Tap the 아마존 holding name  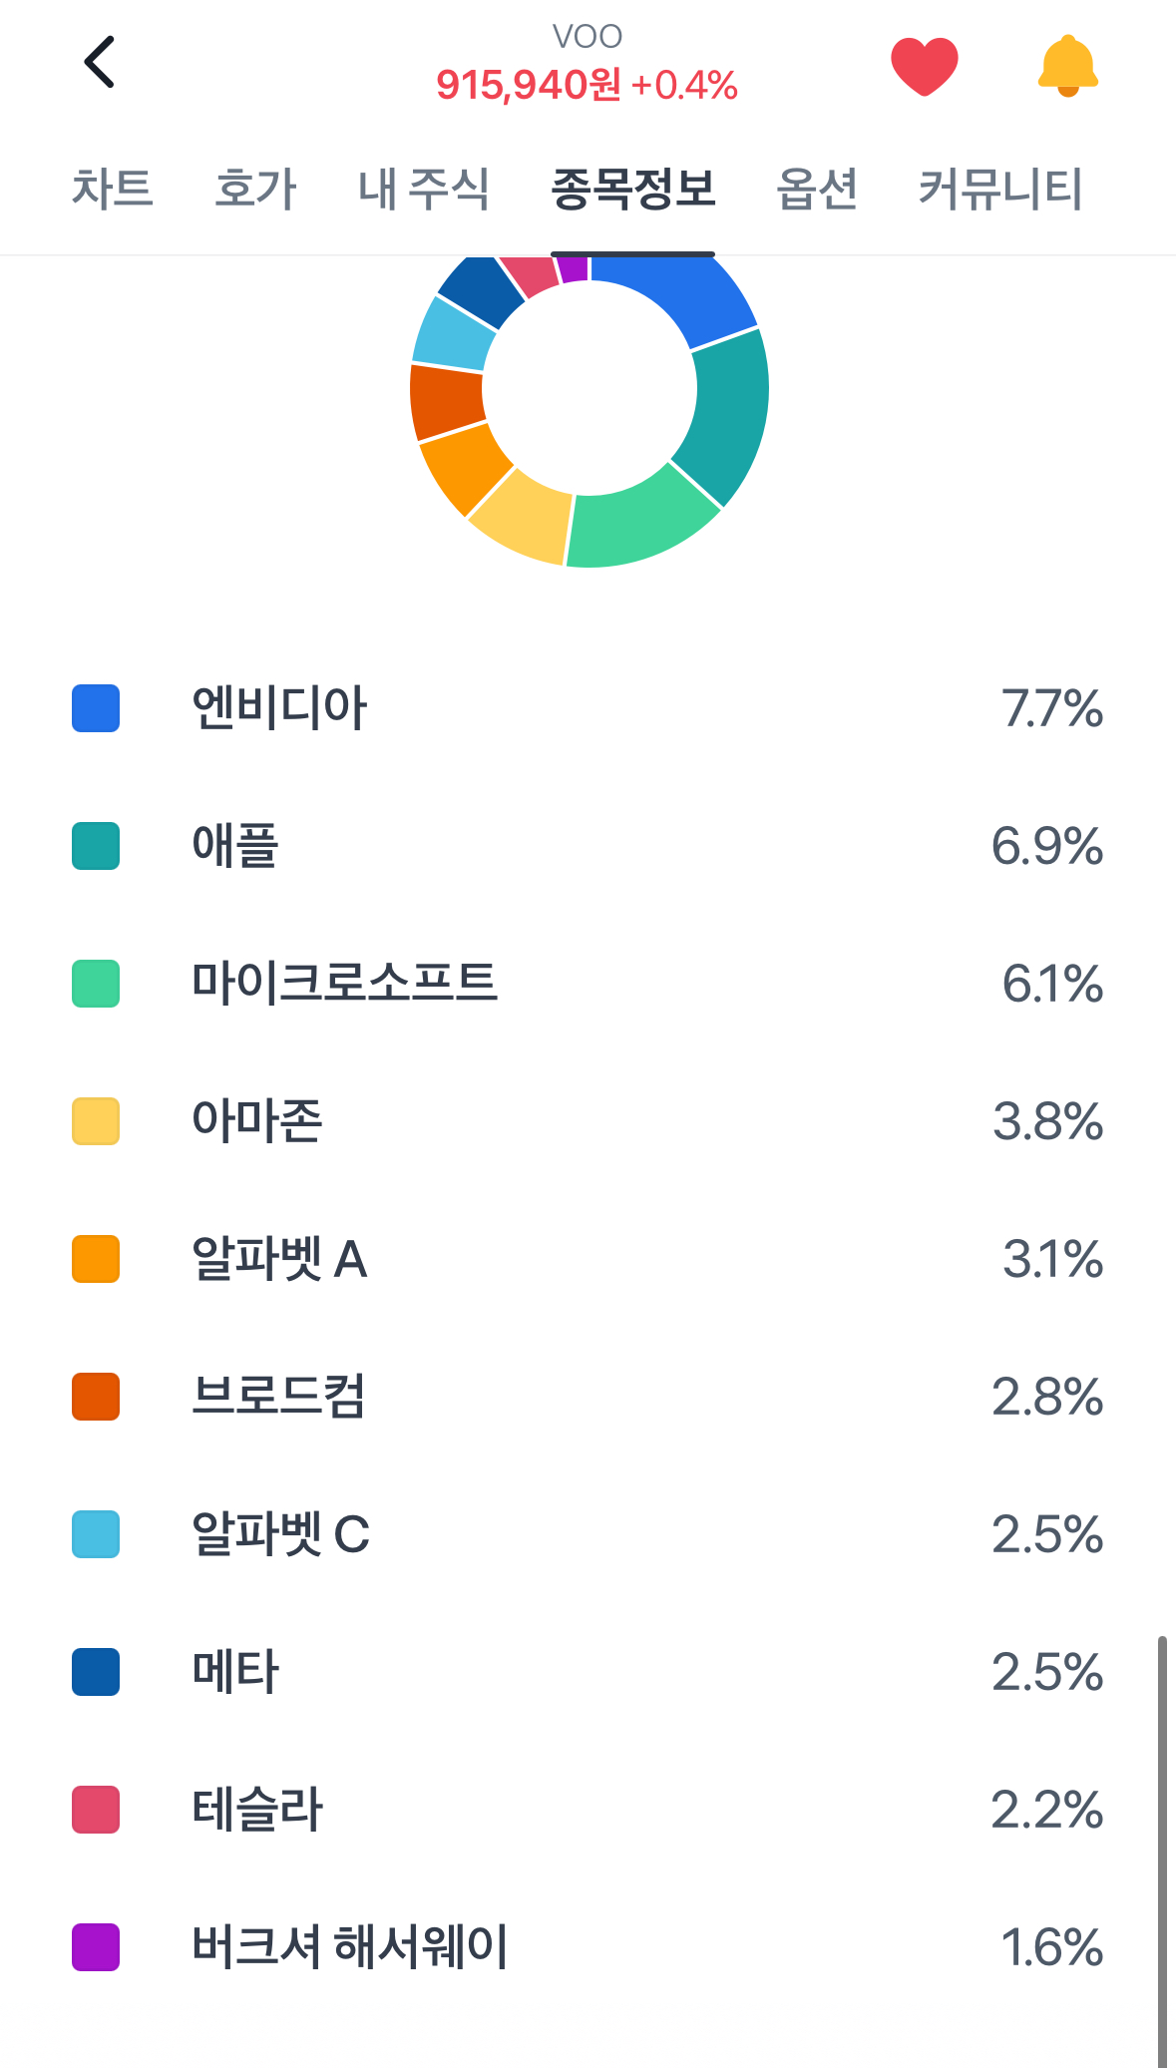coord(257,1121)
